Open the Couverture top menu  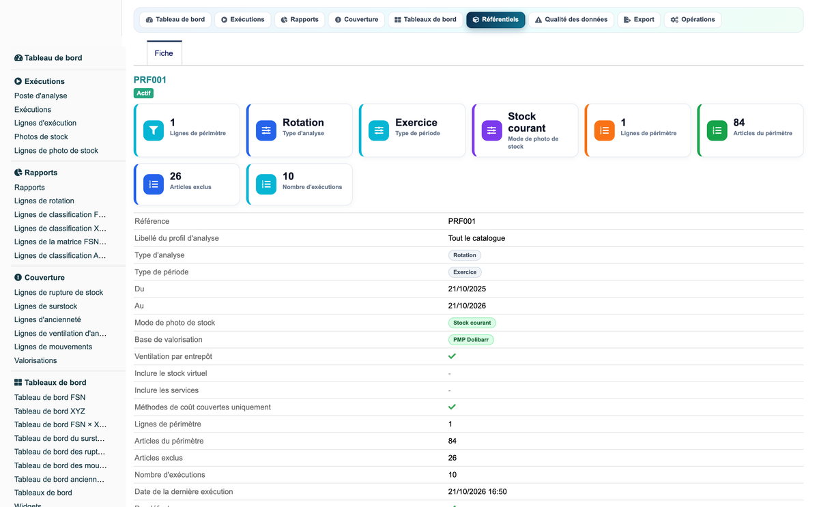356,20
